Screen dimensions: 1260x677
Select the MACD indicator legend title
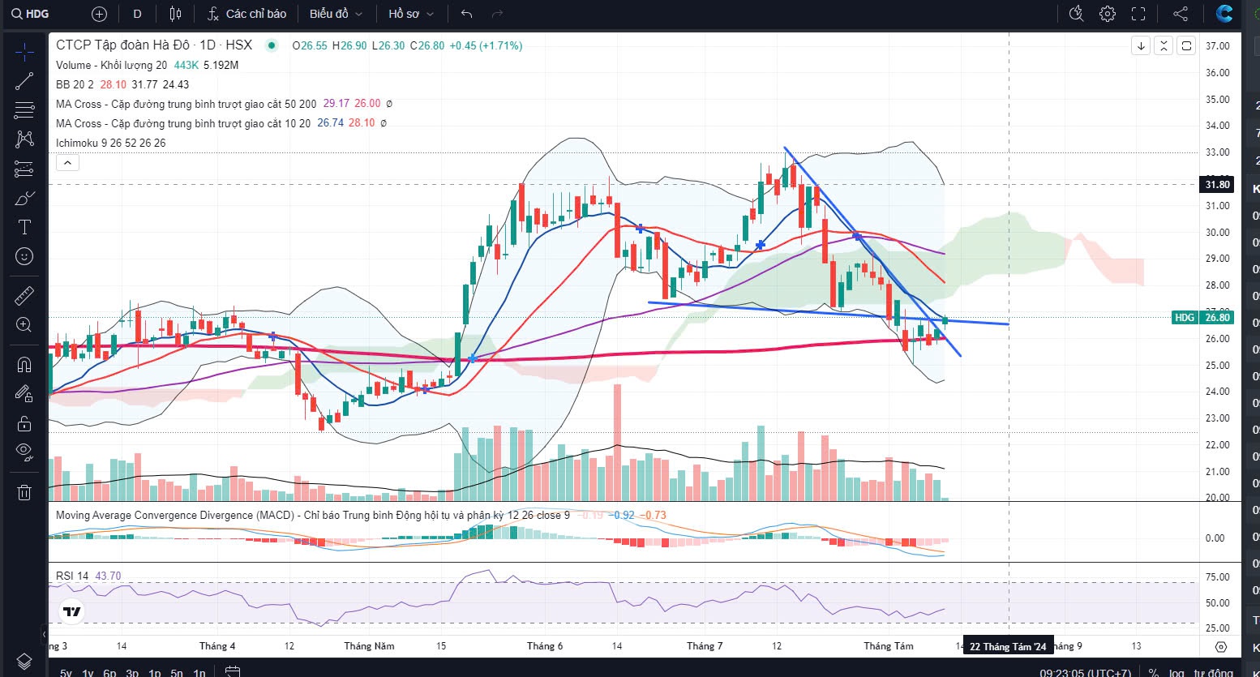click(x=313, y=515)
